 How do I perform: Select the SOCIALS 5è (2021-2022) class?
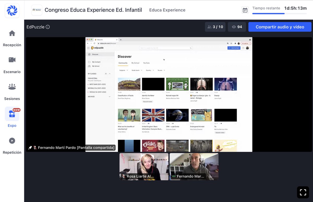click(97, 92)
